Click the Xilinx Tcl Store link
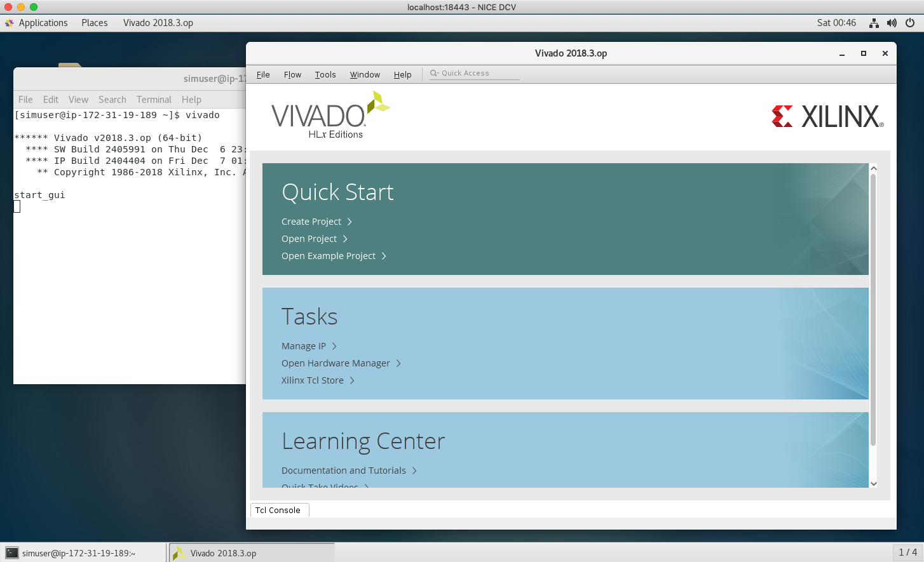The image size is (924, 562). (313, 380)
